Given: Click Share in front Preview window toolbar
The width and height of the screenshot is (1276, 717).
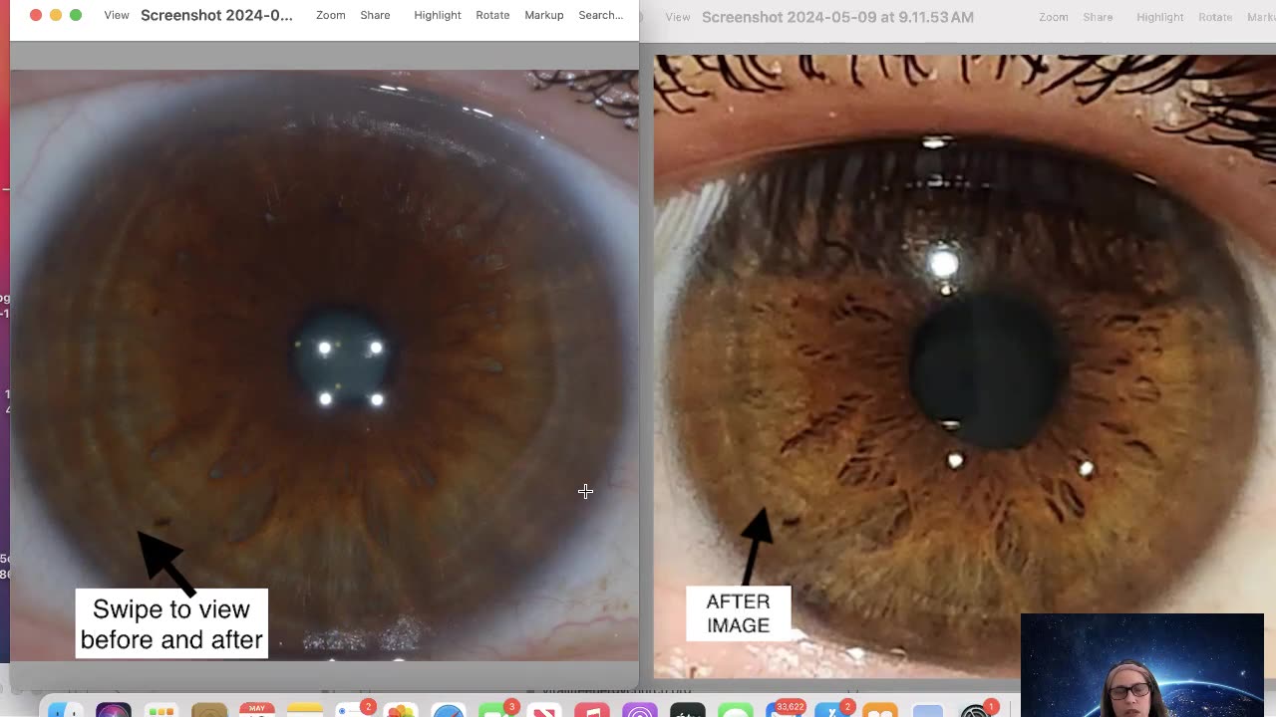Looking at the screenshot, I should click(375, 15).
